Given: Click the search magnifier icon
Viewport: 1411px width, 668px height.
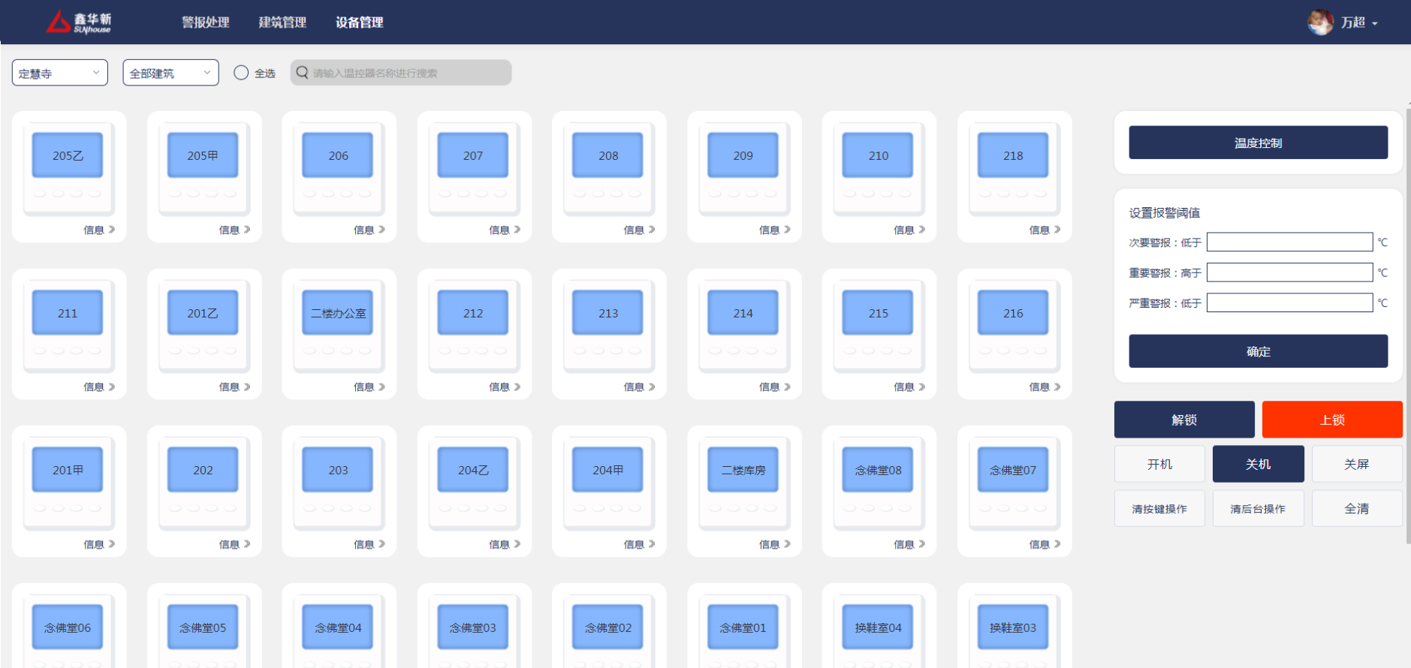Looking at the screenshot, I should click(302, 73).
